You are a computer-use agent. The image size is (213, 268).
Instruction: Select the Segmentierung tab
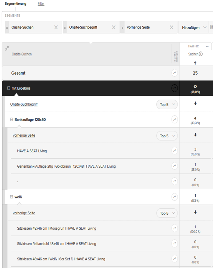[x=16, y=3]
